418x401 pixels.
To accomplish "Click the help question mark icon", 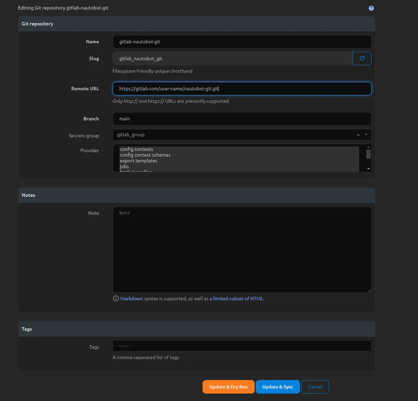I will 371,8.
